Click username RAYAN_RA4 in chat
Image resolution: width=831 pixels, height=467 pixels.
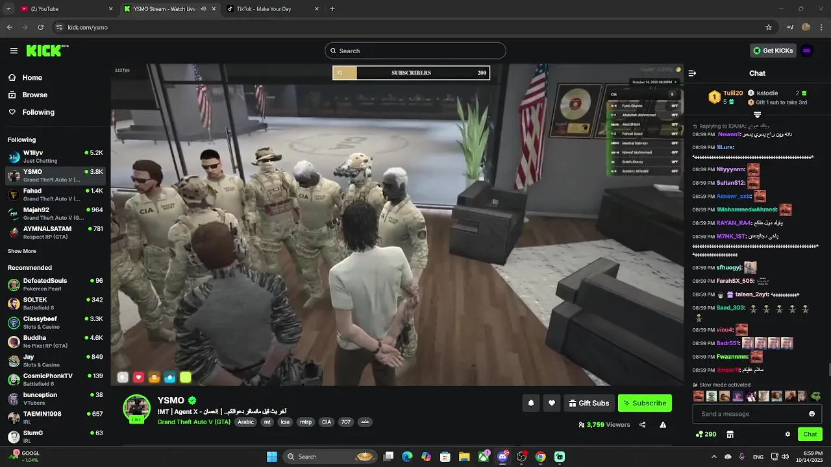point(734,223)
